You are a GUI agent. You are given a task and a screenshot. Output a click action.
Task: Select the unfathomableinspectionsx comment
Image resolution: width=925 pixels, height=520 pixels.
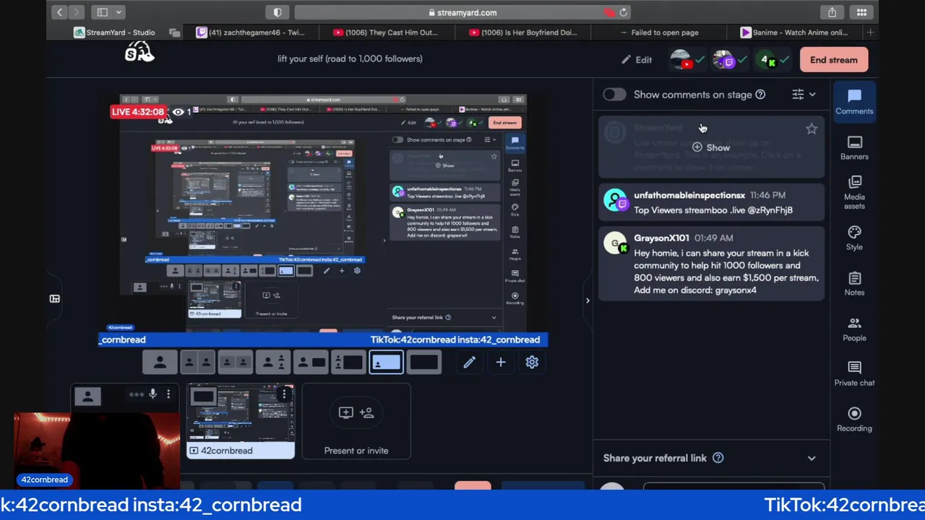point(711,203)
